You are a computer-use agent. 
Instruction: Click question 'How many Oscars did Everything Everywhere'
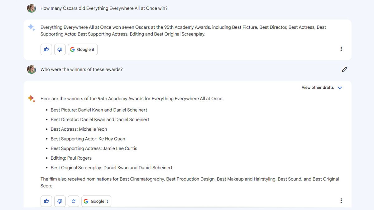coord(104,8)
